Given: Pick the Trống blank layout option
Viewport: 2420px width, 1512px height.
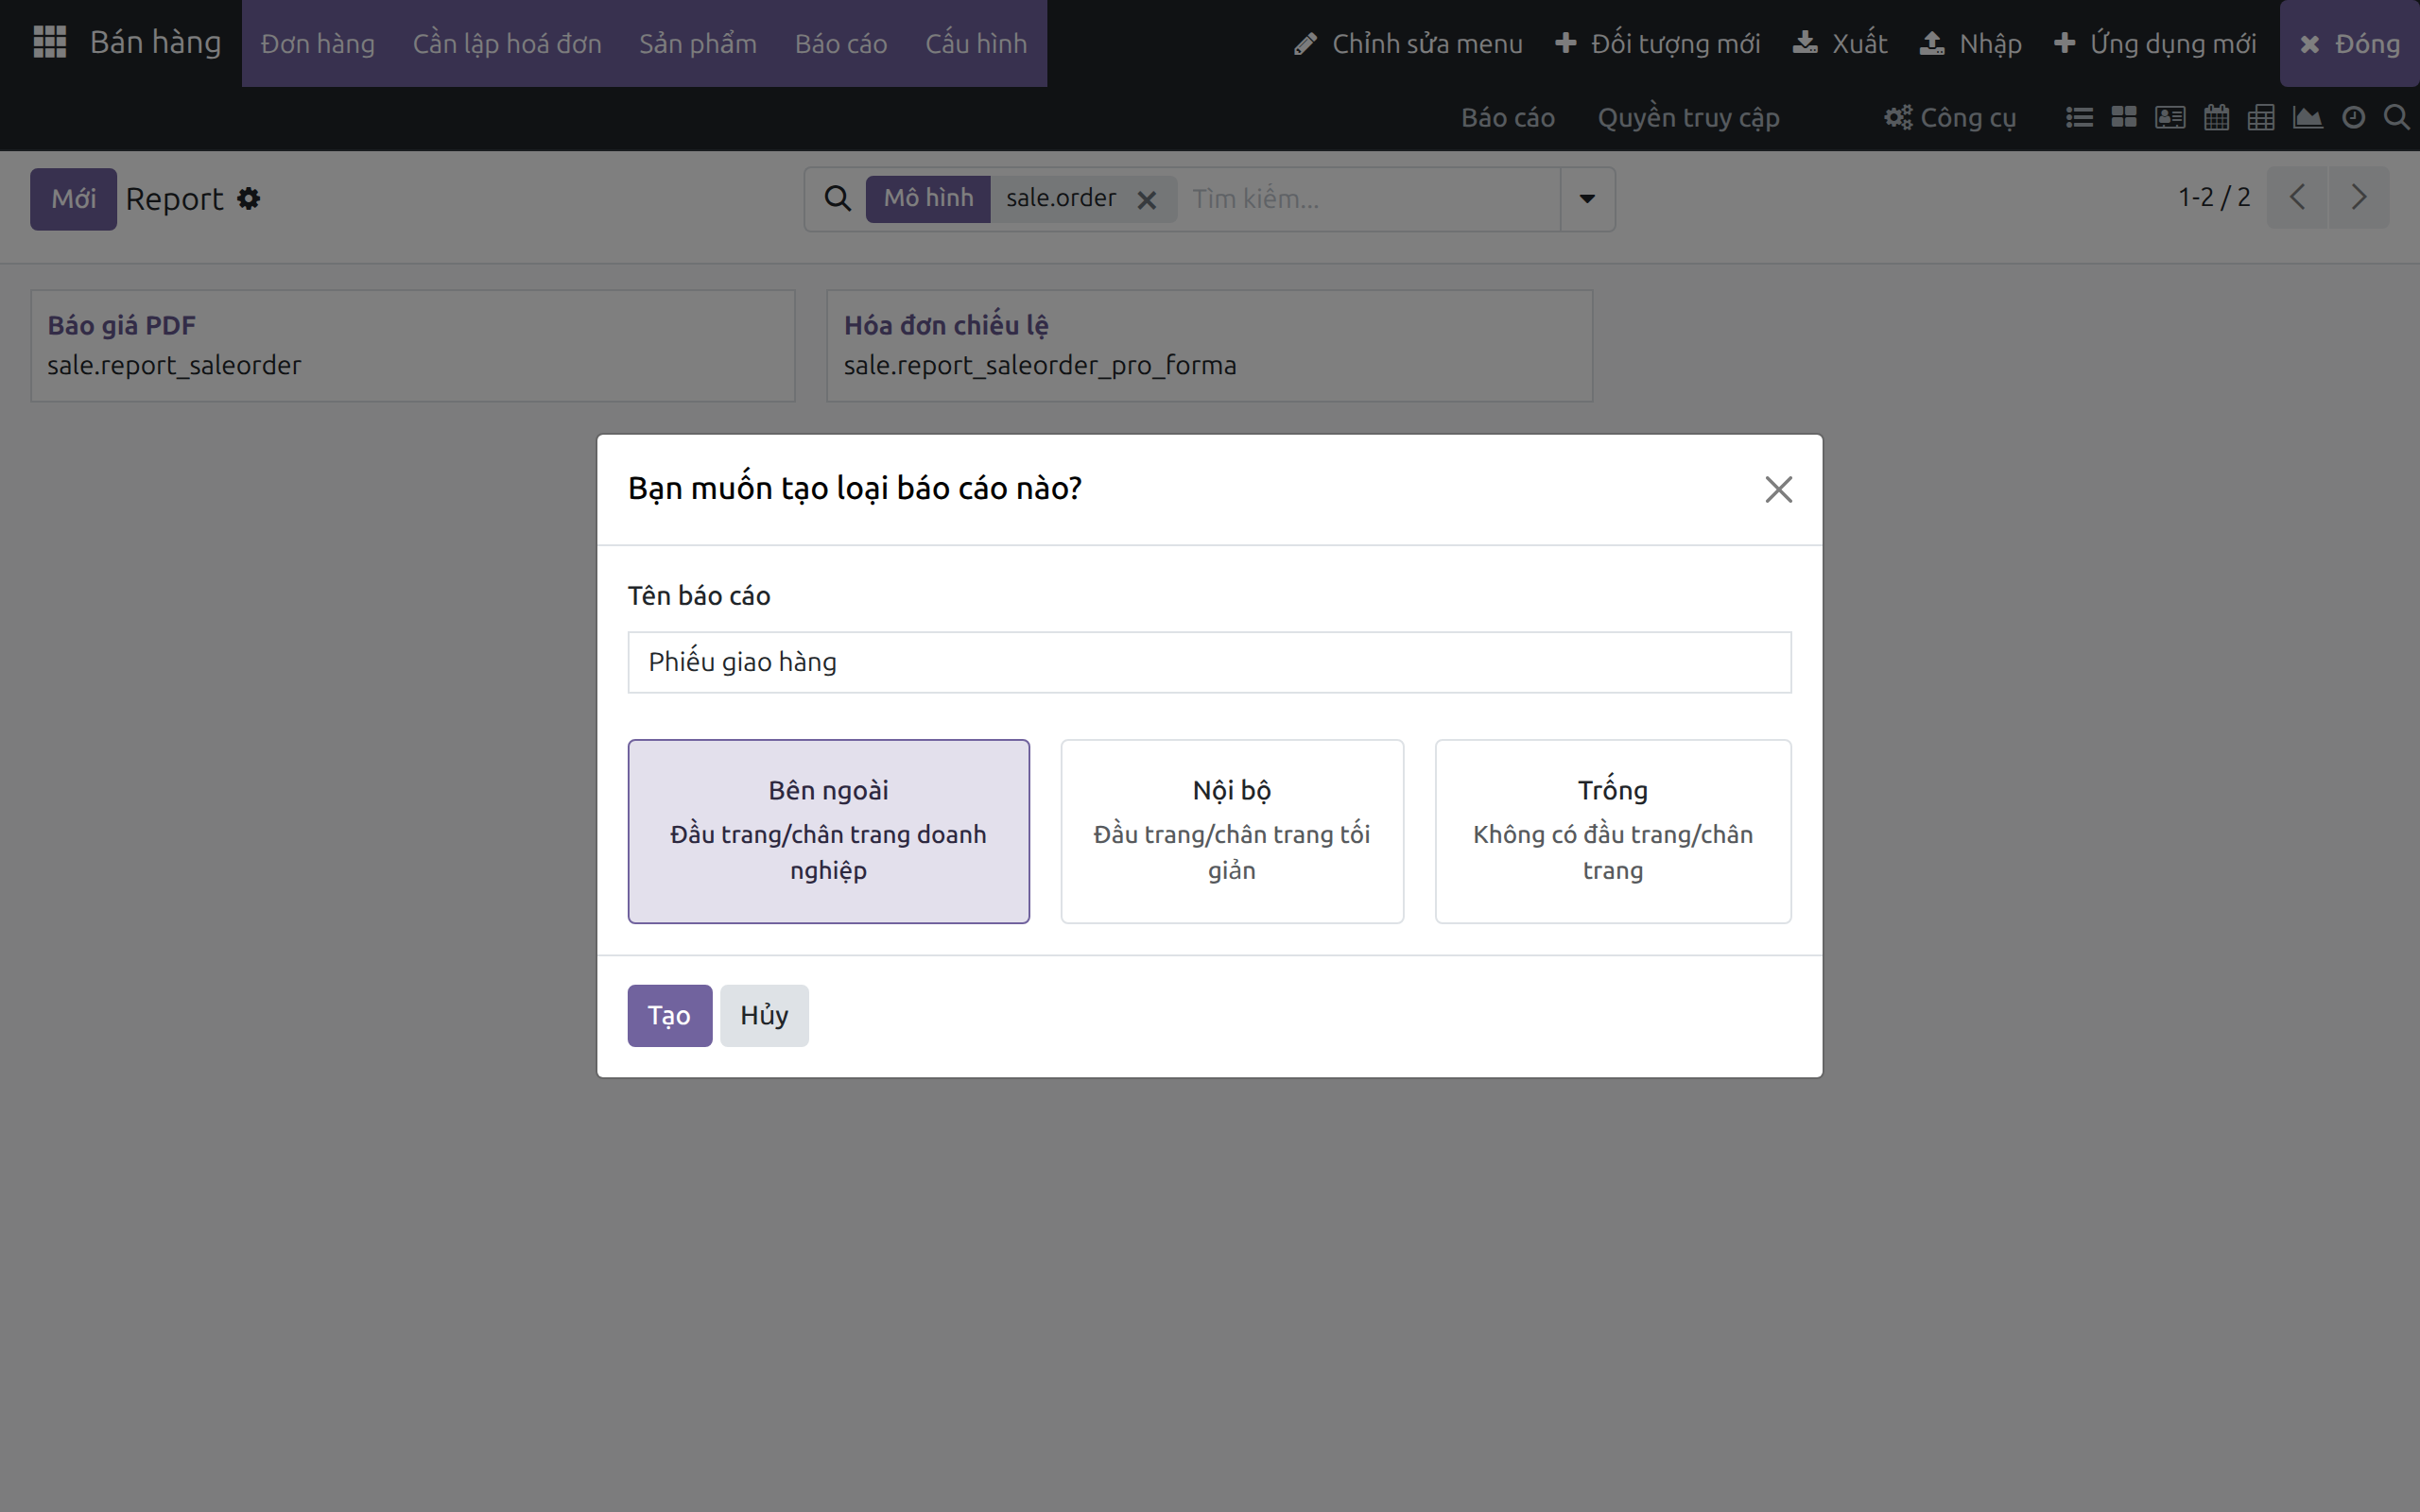Looking at the screenshot, I should click(1613, 831).
